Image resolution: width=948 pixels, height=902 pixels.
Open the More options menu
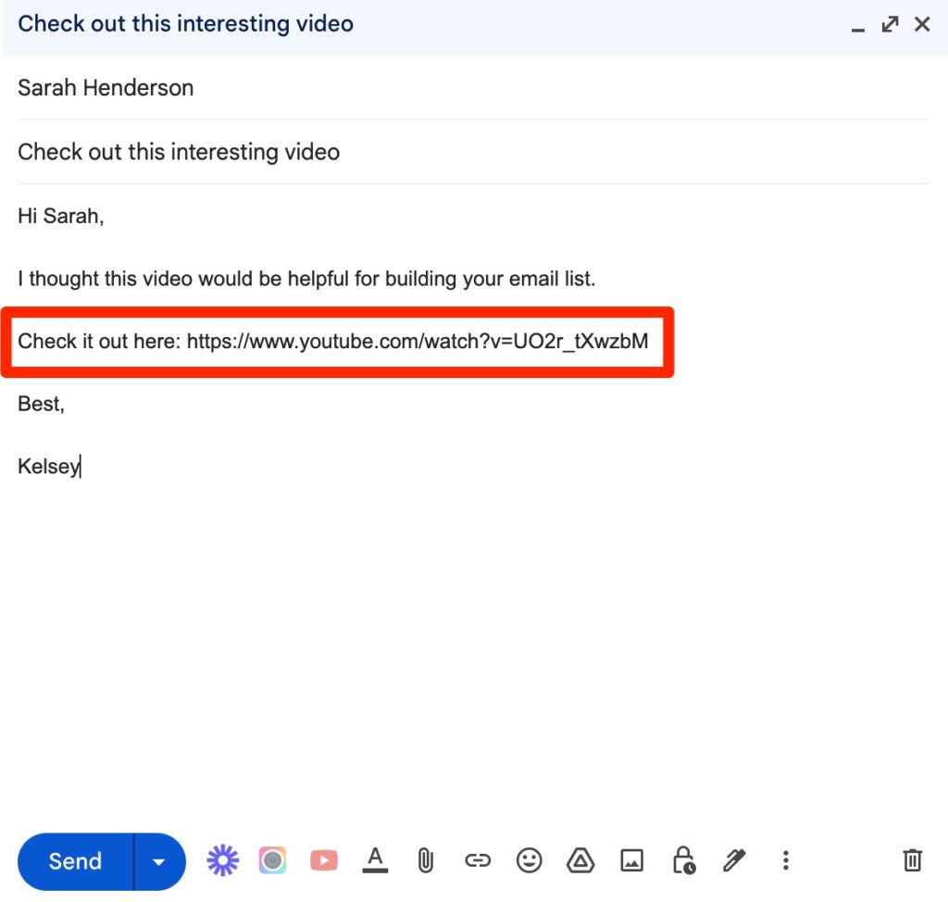(785, 860)
